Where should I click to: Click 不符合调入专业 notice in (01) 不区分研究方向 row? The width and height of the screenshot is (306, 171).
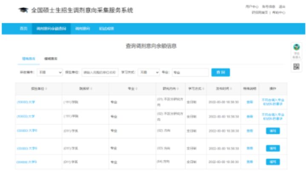pyautogui.click(x=273, y=102)
